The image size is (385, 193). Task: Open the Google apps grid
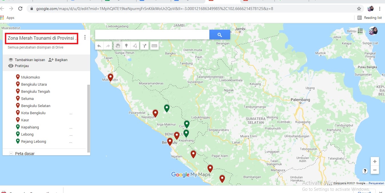(x=360, y=31)
